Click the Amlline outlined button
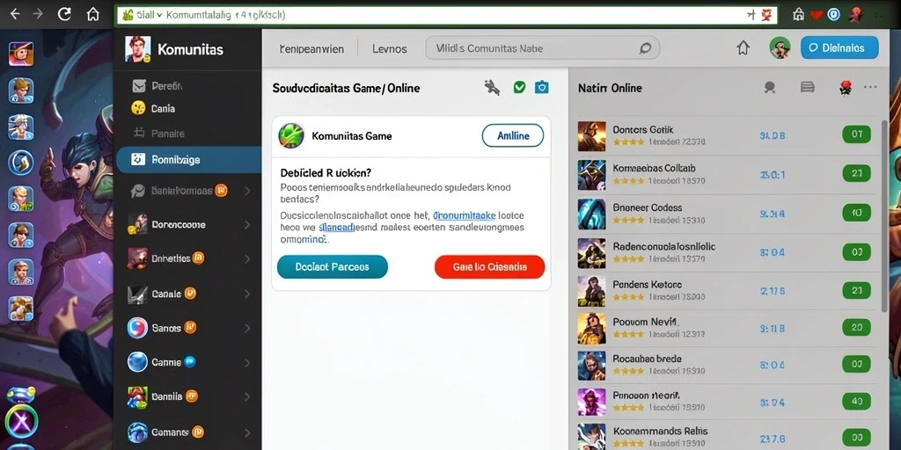The image size is (901, 450). click(513, 136)
